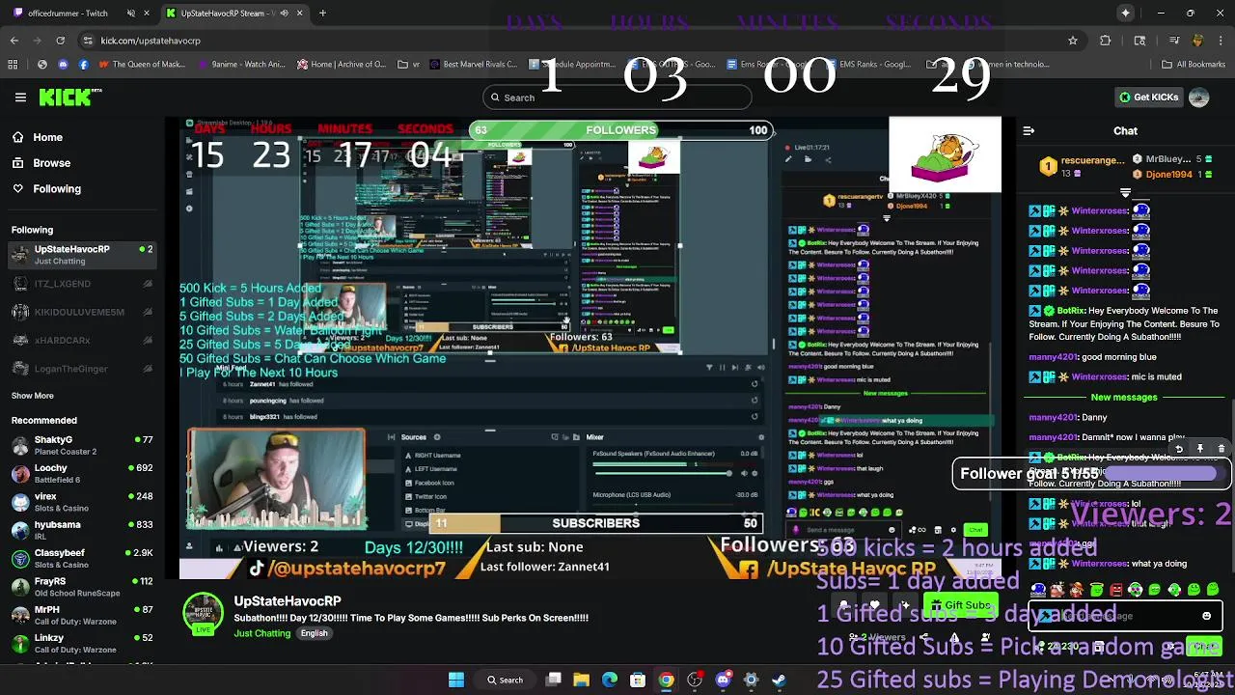Open xHARDCARx channel in sidebar

[x=81, y=341]
